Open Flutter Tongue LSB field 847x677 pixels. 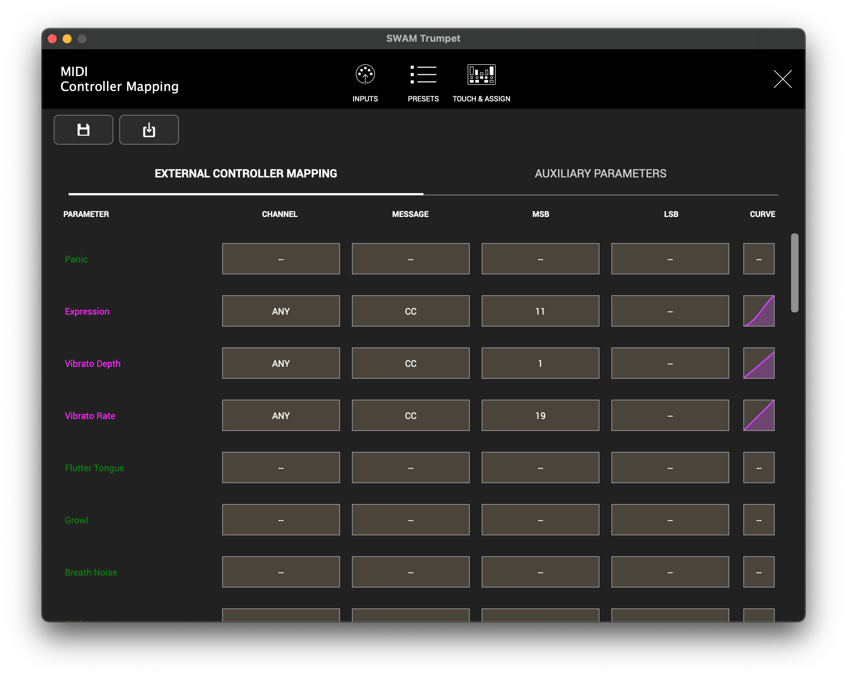(670, 467)
